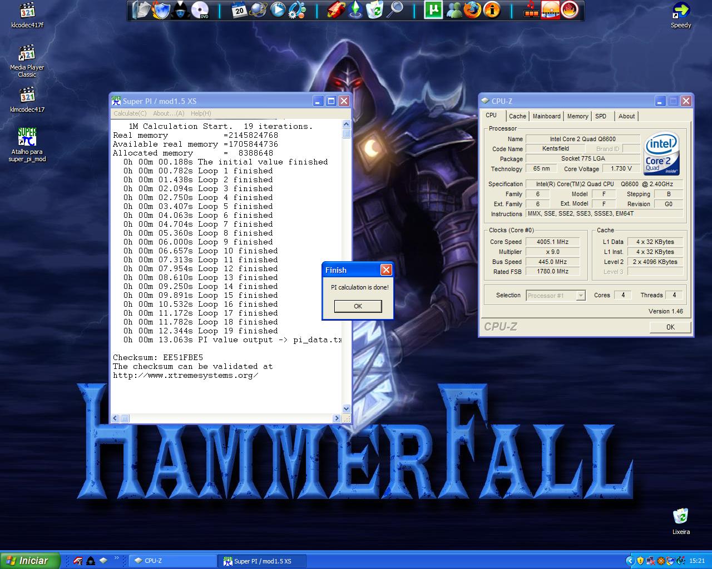Open the DVD disc icon in dock
712x569 pixels.
(x=200, y=9)
